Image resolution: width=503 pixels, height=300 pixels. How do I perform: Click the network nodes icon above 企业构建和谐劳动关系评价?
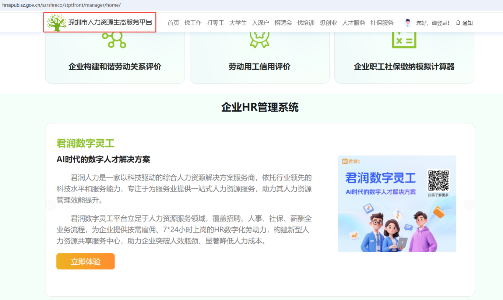pyautogui.click(x=114, y=39)
